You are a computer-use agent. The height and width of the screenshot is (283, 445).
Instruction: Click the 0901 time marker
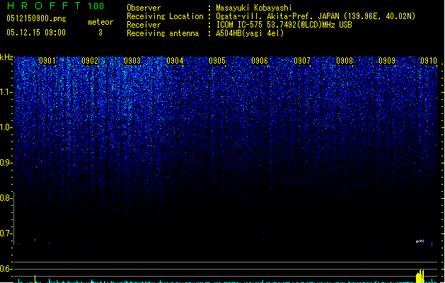point(47,61)
